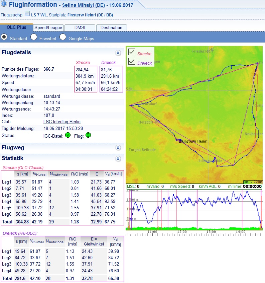Select the Google-Maps radio button
Screen dimensions: 265x283
click(63, 38)
